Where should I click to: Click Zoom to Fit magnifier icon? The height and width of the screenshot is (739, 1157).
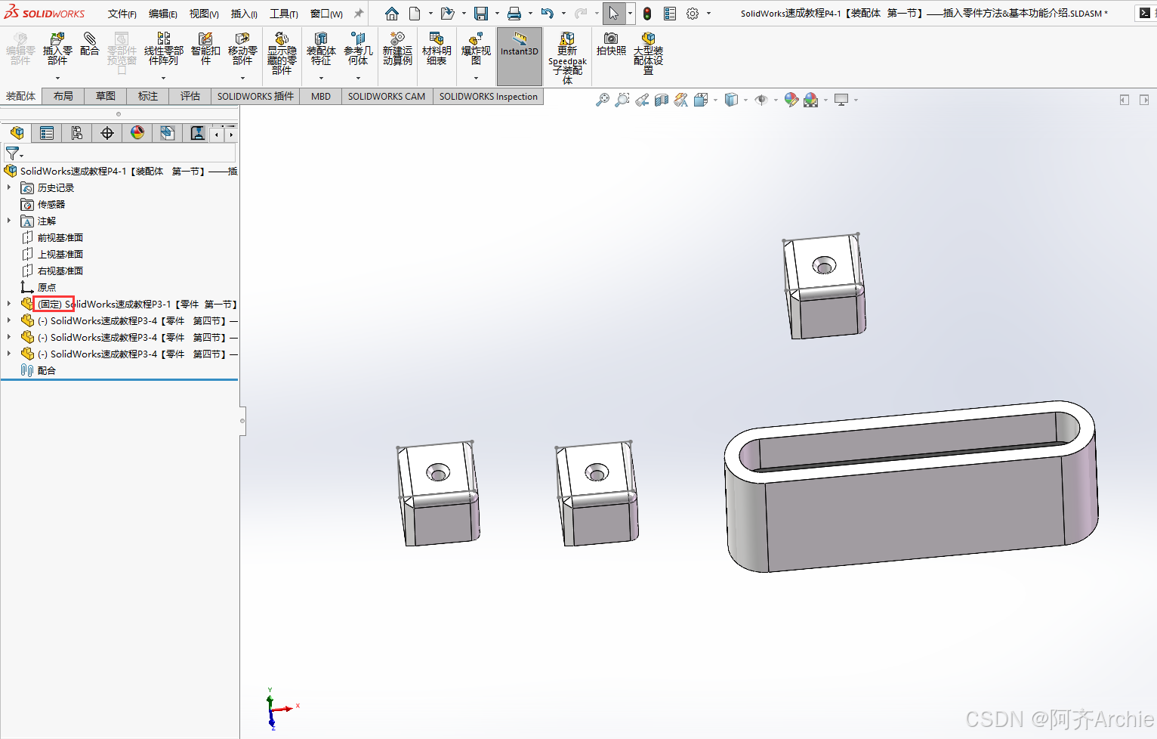(602, 100)
